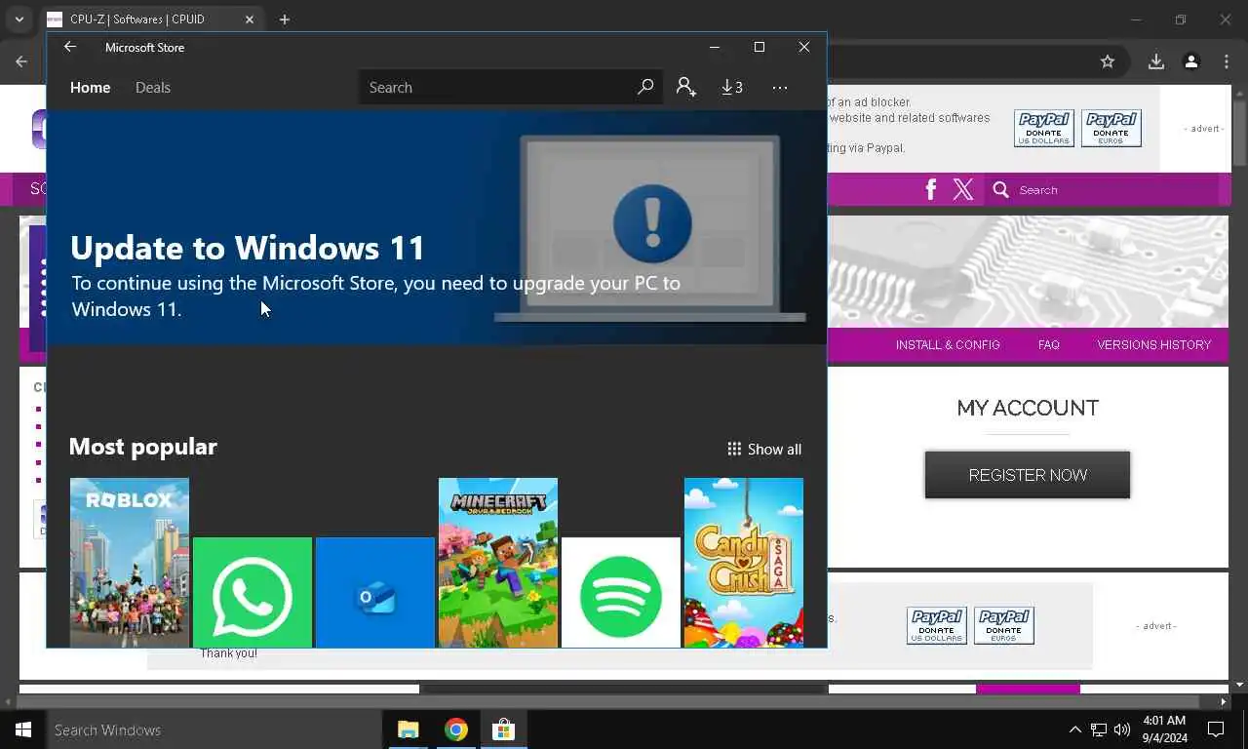Click top PayPal Donate Euros button
Viewport: 1248px width, 749px height.
pos(1111,128)
